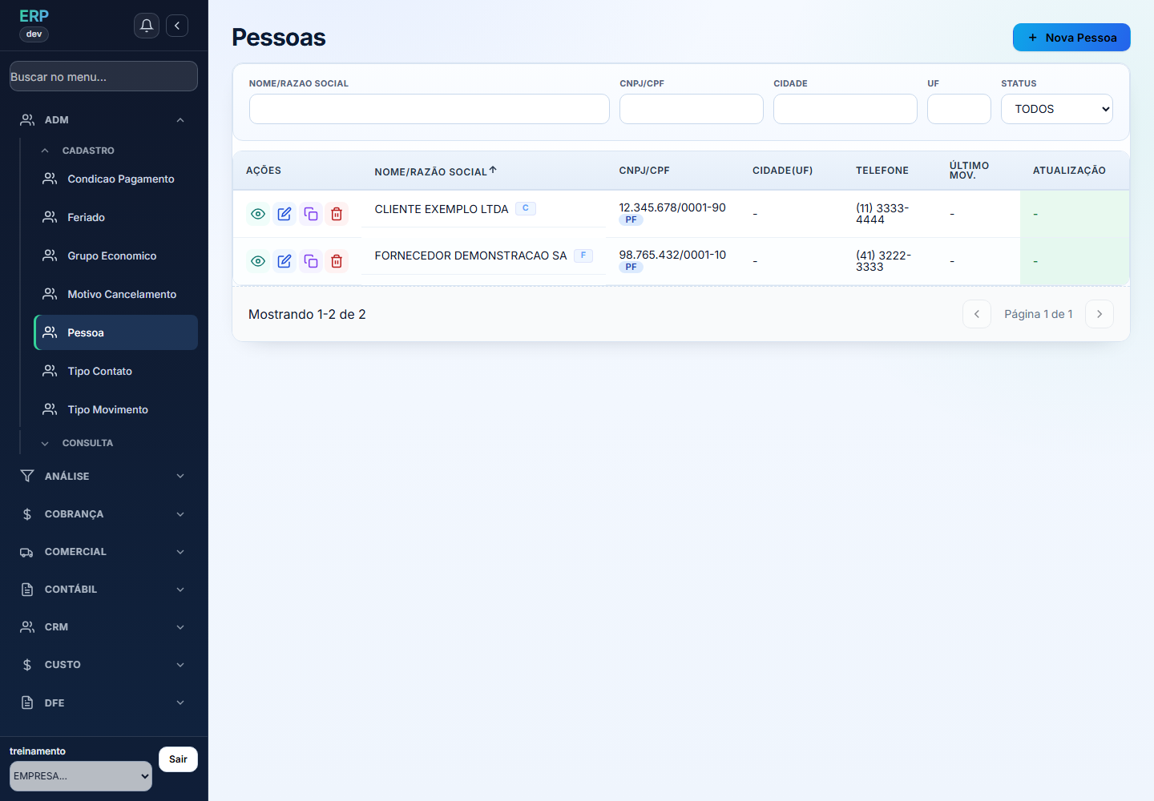Screen dimensions: 1154x801
Task: Click the PF tag under 98.765.432/0001-10
Action: click(x=631, y=267)
